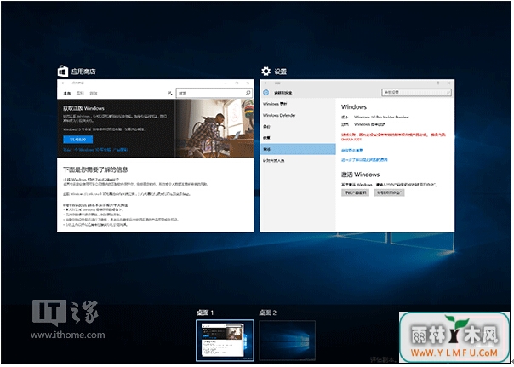Click the search icon in Settings search field
The height and width of the screenshot is (367, 514).
(448, 93)
